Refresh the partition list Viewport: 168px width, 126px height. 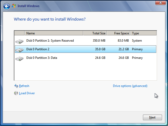pos(24,86)
